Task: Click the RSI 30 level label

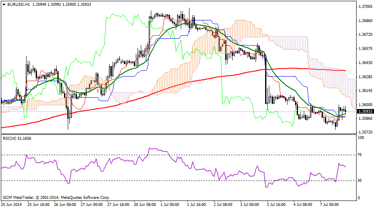Action: (360, 180)
